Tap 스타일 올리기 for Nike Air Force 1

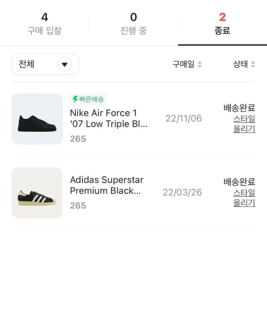[244, 124]
